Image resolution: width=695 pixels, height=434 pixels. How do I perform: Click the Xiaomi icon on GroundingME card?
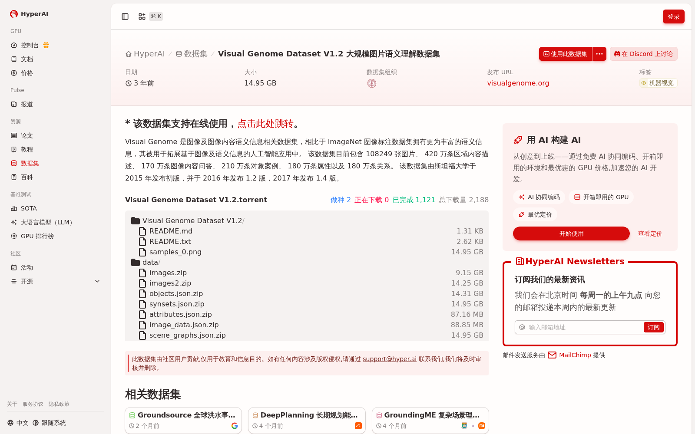[x=482, y=426]
